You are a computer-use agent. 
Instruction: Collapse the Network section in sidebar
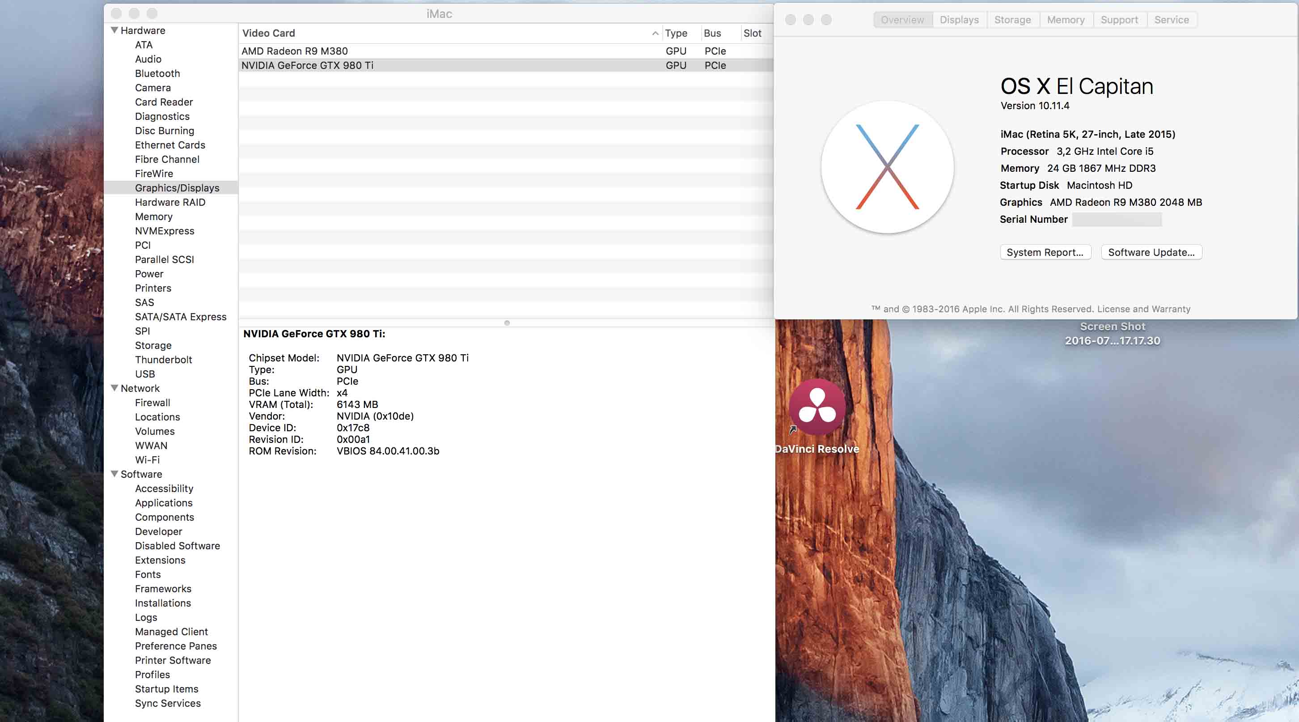114,388
